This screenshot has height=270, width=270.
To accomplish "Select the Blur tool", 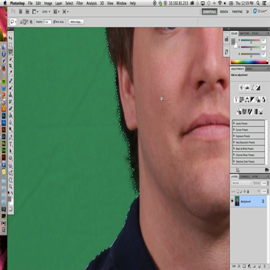I will point(10,123).
